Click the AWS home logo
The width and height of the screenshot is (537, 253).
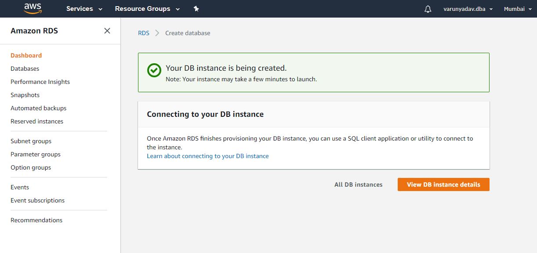pos(33,8)
